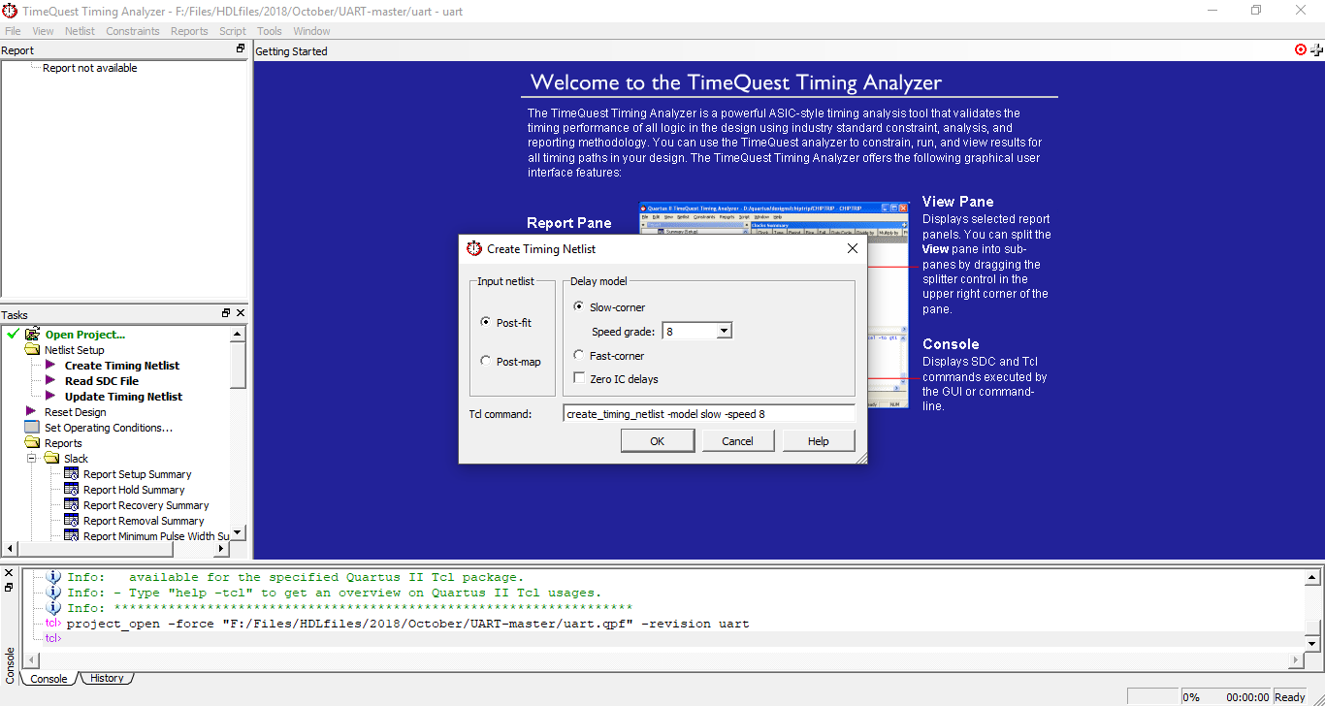This screenshot has height=706, width=1325.
Task: Click the Tasks pane left scroll arrow
Action: point(9,549)
